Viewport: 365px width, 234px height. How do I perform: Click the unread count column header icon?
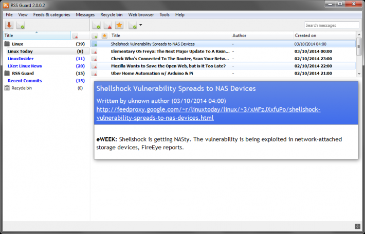point(75,35)
